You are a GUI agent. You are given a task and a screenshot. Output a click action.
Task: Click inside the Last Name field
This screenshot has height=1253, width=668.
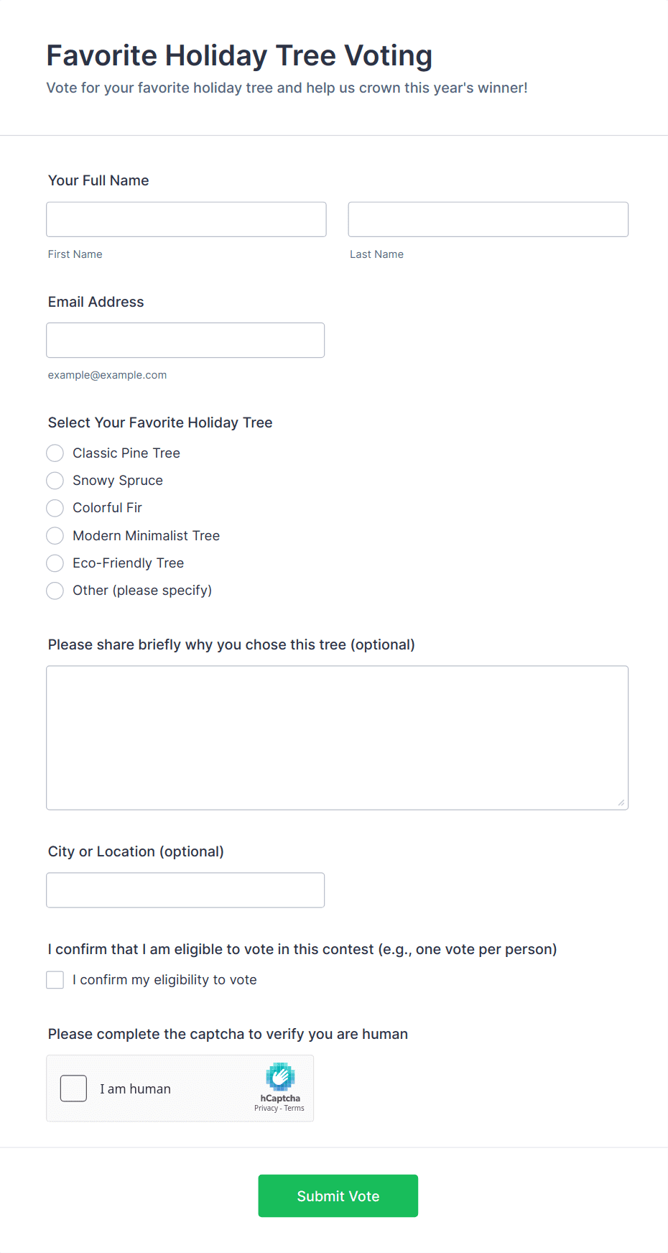pos(488,219)
